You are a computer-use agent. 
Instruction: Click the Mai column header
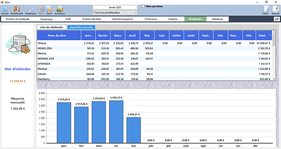click(147, 35)
